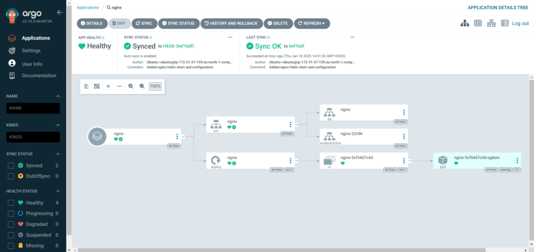534x252 pixels.
Task: Open SYNC STATUS button
Action: click(x=179, y=23)
